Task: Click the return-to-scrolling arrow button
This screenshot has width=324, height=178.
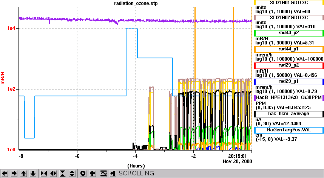Action: point(113,173)
